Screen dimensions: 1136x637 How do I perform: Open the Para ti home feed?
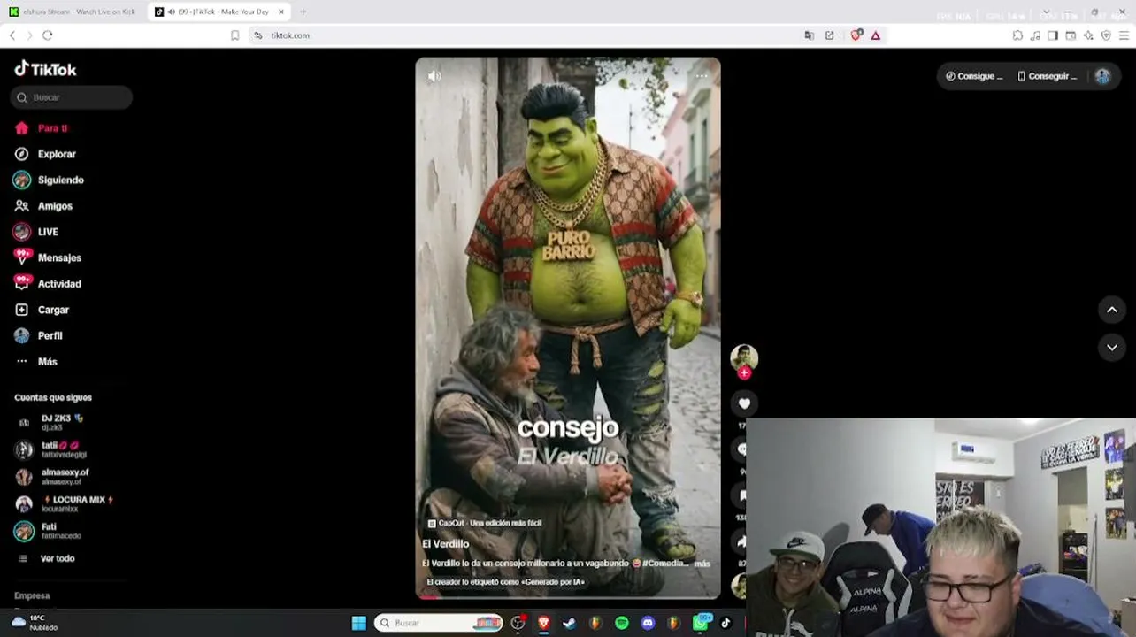41,128
